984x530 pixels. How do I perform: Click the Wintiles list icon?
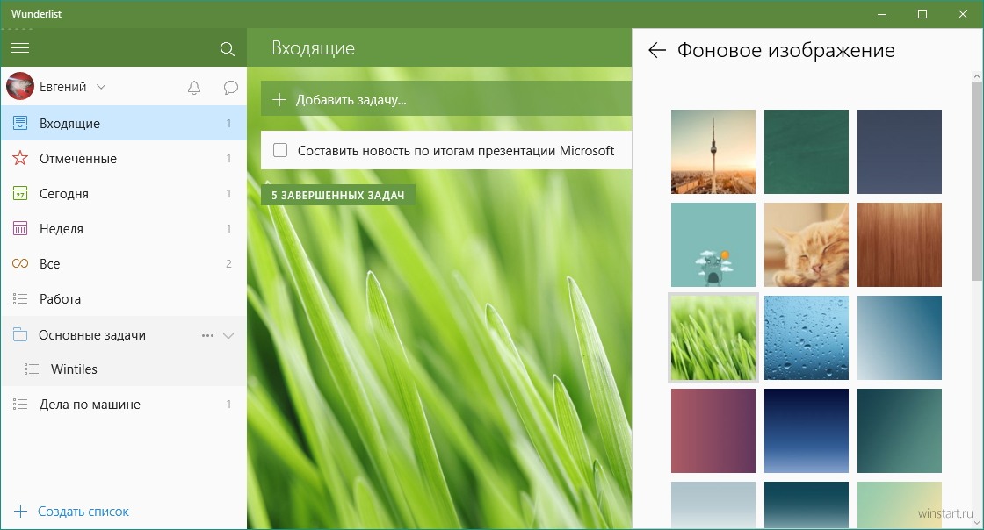(x=32, y=369)
